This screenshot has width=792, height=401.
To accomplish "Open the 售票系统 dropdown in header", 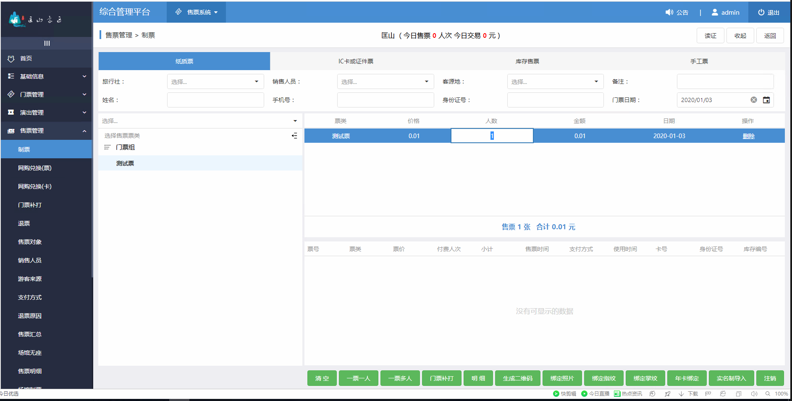I will [x=196, y=12].
